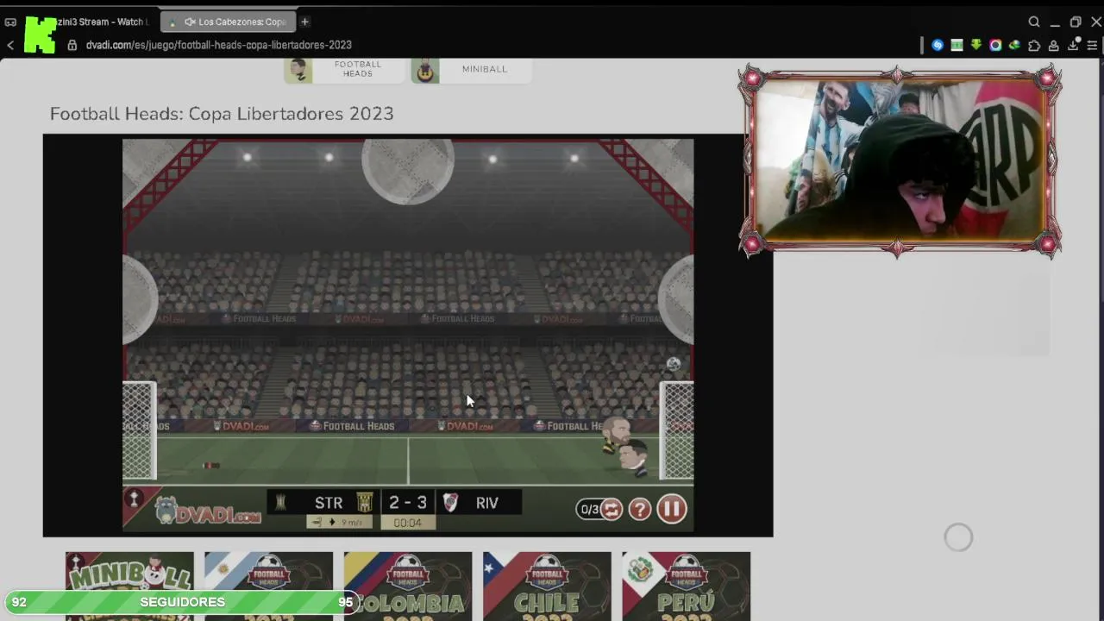Click The Strongest crest on the scoreboard
Screen dimensions: 1104x621
pos(365,502)
